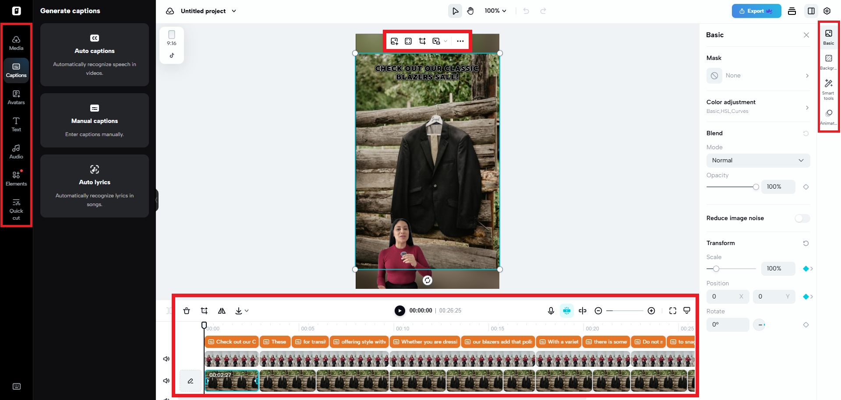This screenshot has width=841, height=400.
Task: Open the 9:16 aspect ratio selector
Action: coord(172,39)
